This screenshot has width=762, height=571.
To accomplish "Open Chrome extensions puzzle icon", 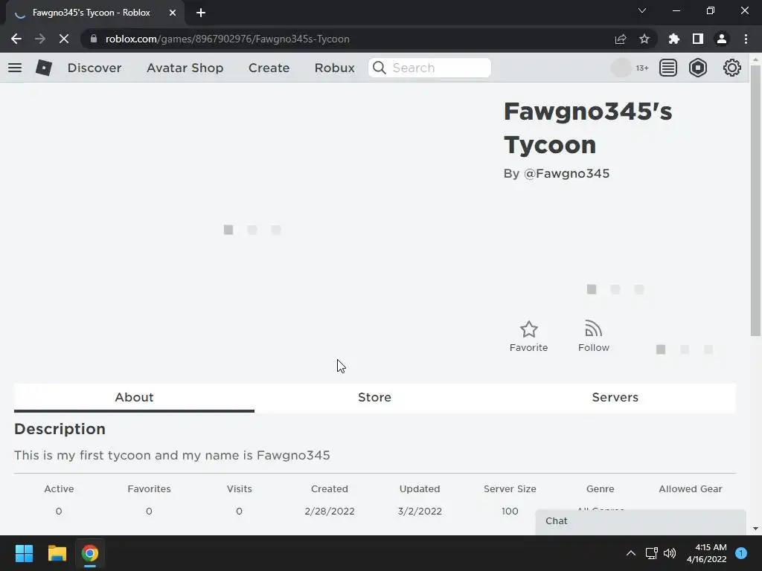I will (x=674, y=39).
